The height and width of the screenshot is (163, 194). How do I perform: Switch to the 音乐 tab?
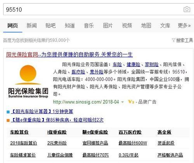coord(89,26)
